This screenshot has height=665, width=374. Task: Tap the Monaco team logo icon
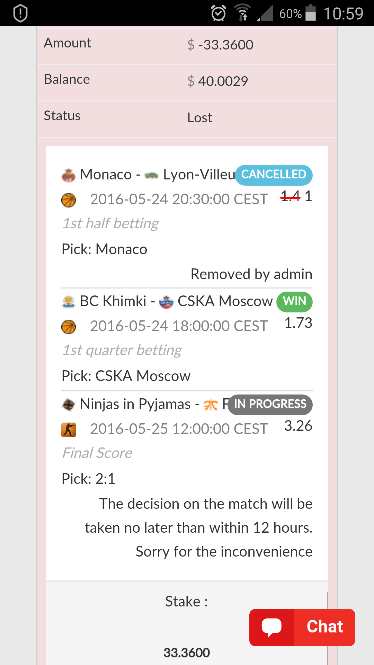69,175
